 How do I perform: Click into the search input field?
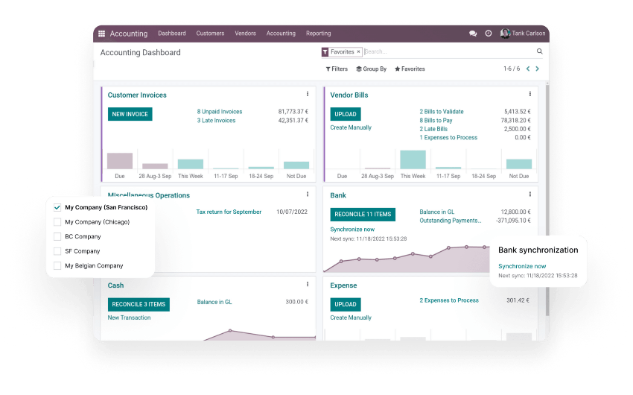[x=449, y=51]
